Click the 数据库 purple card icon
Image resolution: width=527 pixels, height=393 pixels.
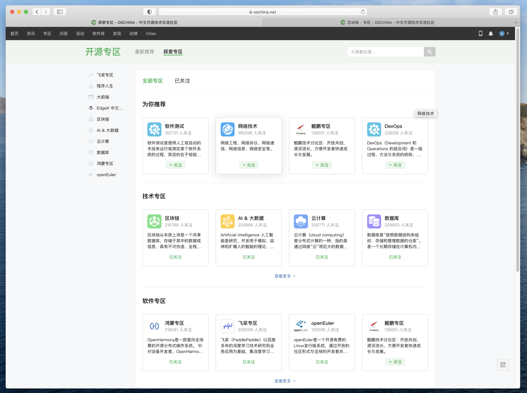[x=374, y=221]
